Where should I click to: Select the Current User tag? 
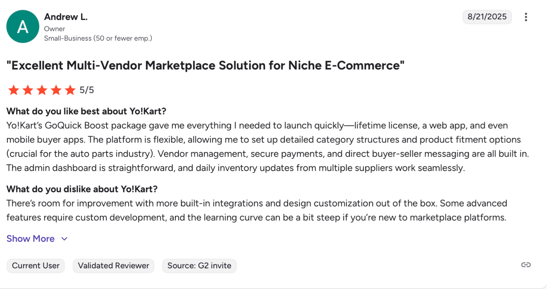tap(36, 265)
